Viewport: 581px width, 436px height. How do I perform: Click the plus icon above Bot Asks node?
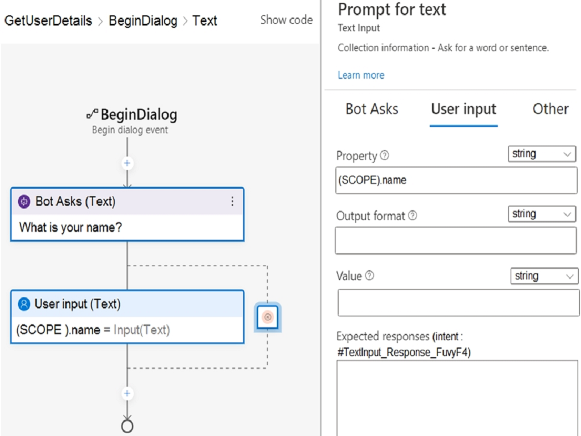[127, 163]
